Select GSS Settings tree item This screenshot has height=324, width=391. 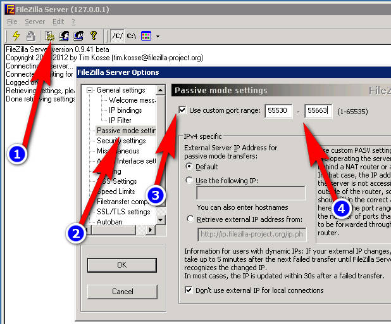[117, 181]
